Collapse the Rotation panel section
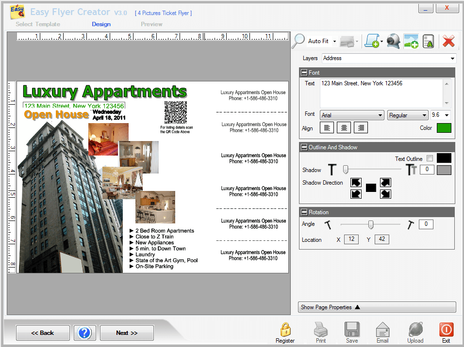Image resolution: width=464 pixels, height=347 pixels. pyautogui.click(x=304, y=212)
